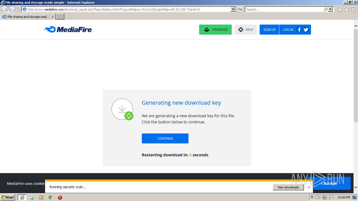Image resolution: width=358 pixels, height=201 pixels.
Task: Close the File sharing and storage tab
Action: (x=52, y=17)
